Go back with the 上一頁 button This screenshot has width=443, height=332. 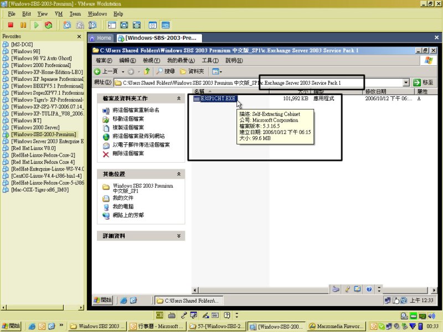(x=106, y=71)
